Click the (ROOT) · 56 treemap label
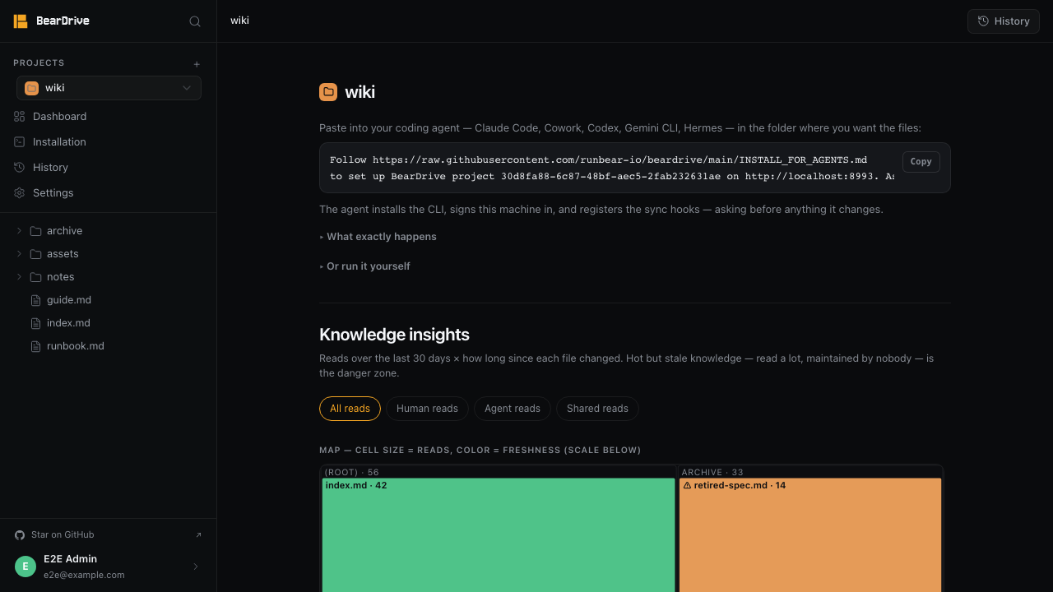1053x592 pixels. coord(352,472)
